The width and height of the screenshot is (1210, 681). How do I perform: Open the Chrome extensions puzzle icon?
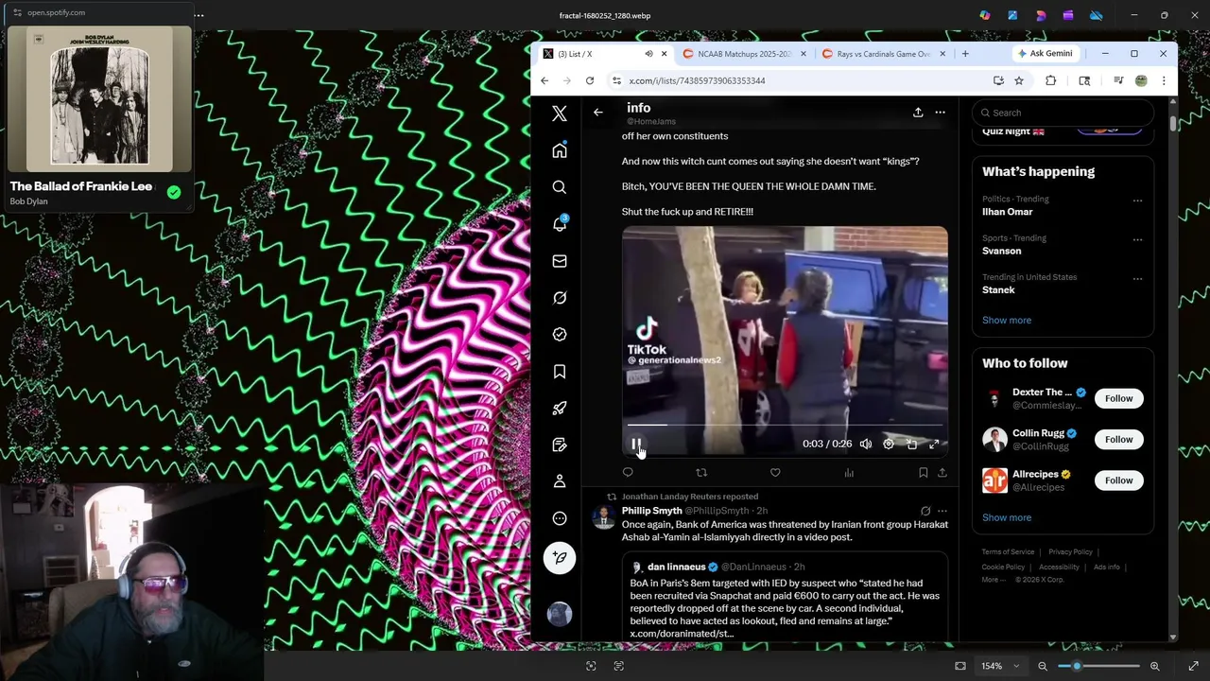[x=1050, y=80]
